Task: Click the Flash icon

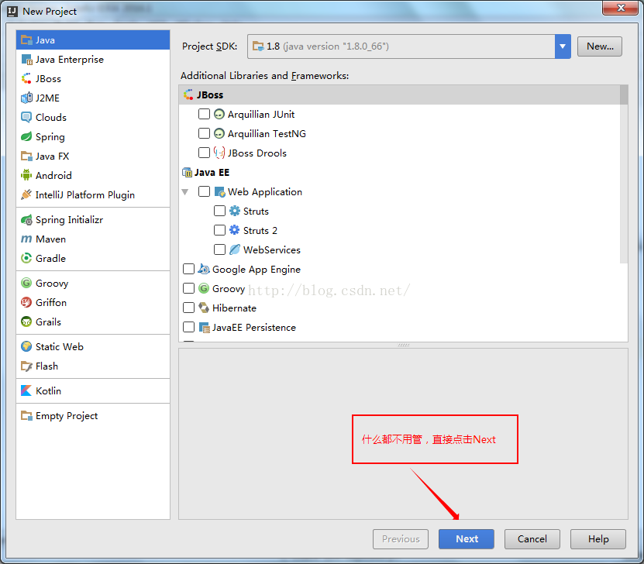Action: point(26,366)
